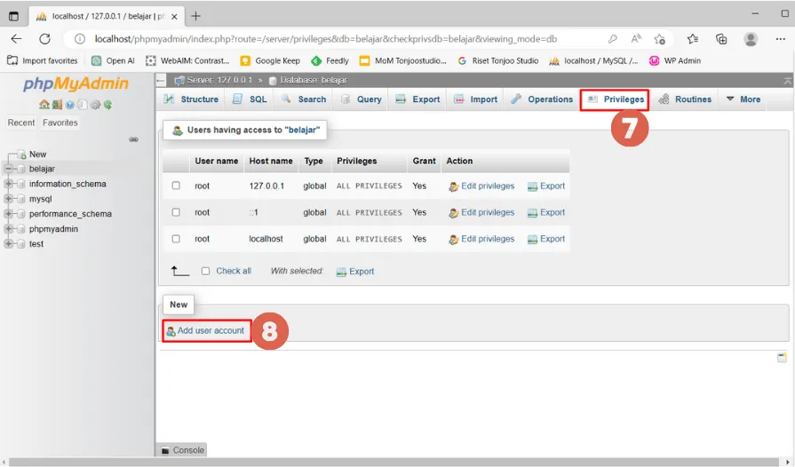Screen dimensions: 795x467
Task: Open navigation panel settings gear icon
Action: click(x=95, y=105)
